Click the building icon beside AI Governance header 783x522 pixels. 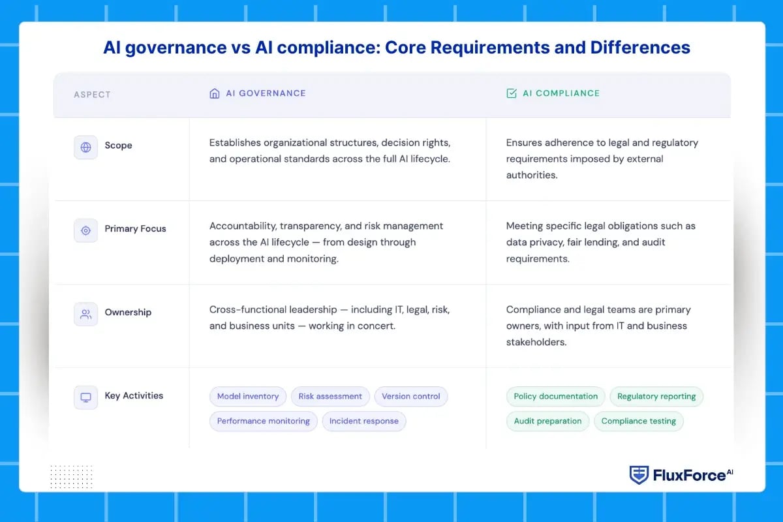(x=215, y=93)
